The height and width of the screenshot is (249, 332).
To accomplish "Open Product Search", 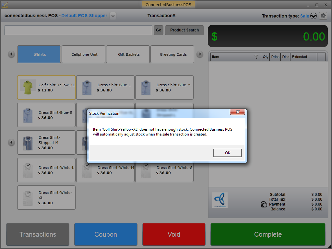I will tap(184, 30).
